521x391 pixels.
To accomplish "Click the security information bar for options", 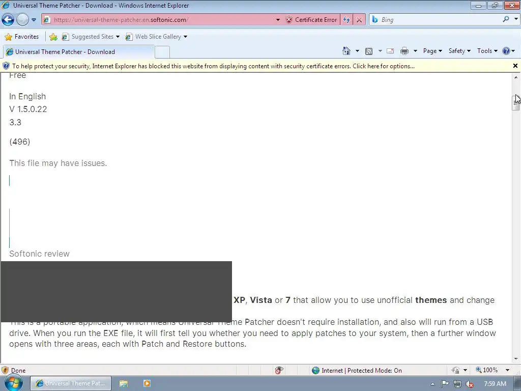I will [x=213, y=66].
